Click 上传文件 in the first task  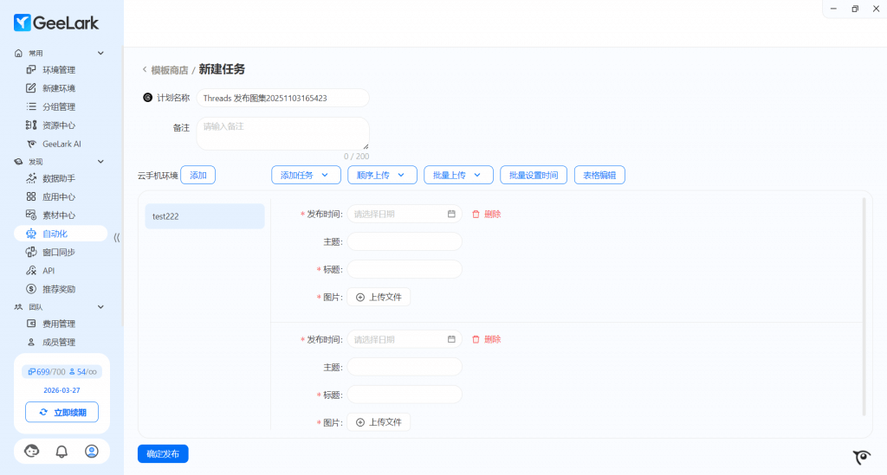tap(379, 297)
